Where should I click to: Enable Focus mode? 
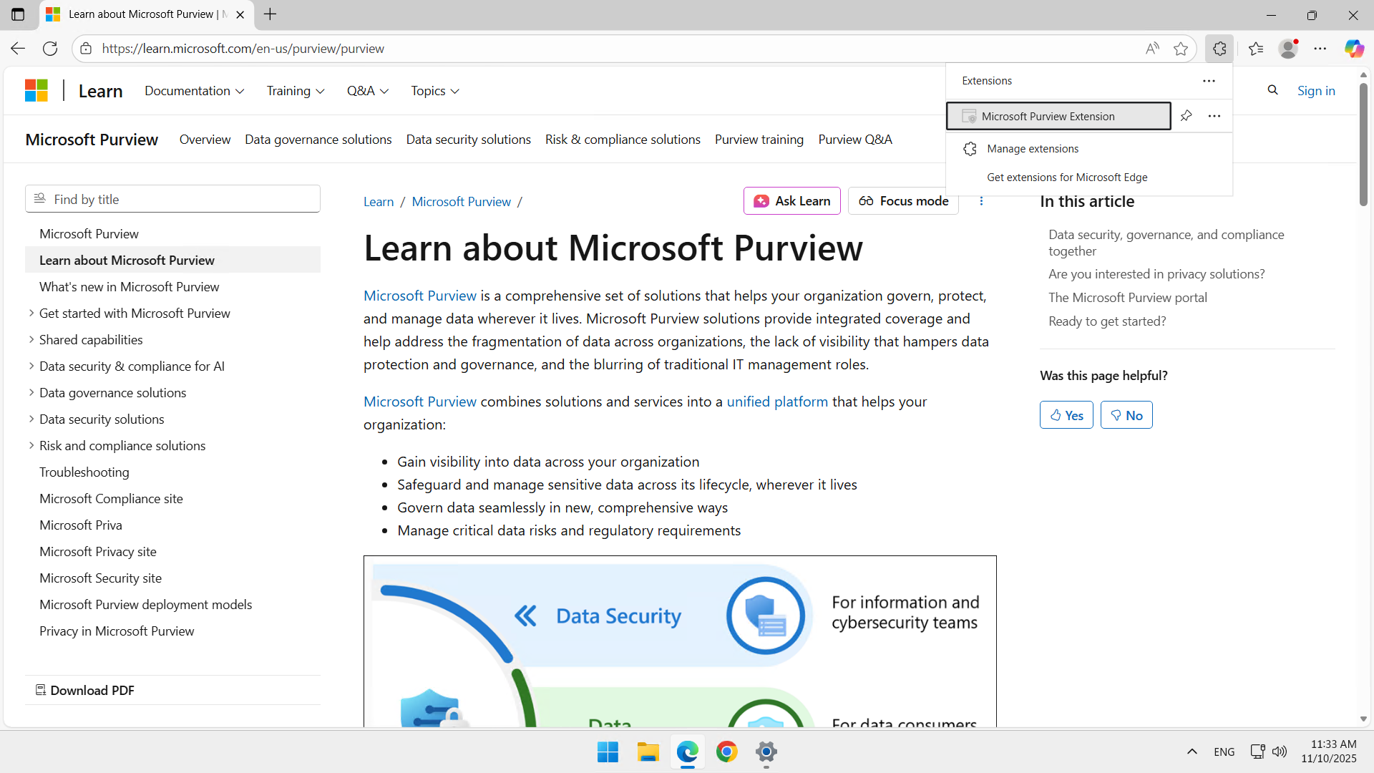coord(903,201)
